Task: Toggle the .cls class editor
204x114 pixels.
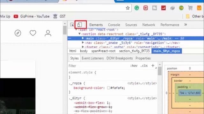Action: [144, 66]
